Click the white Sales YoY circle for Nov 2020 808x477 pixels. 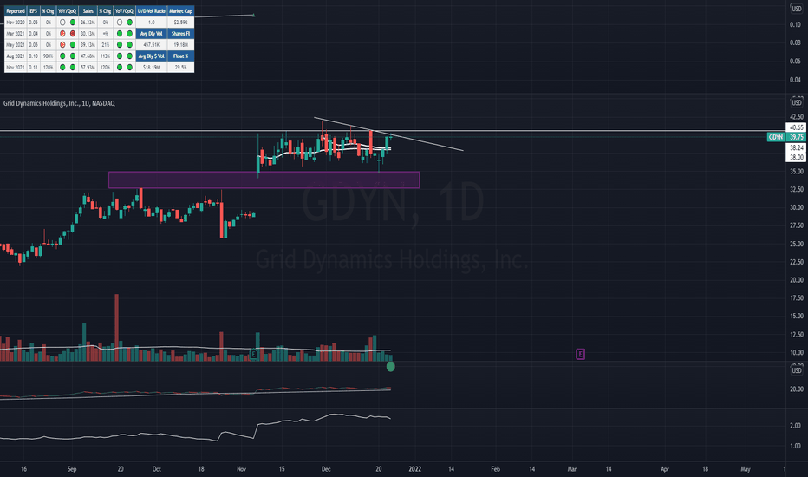[120, 23]
